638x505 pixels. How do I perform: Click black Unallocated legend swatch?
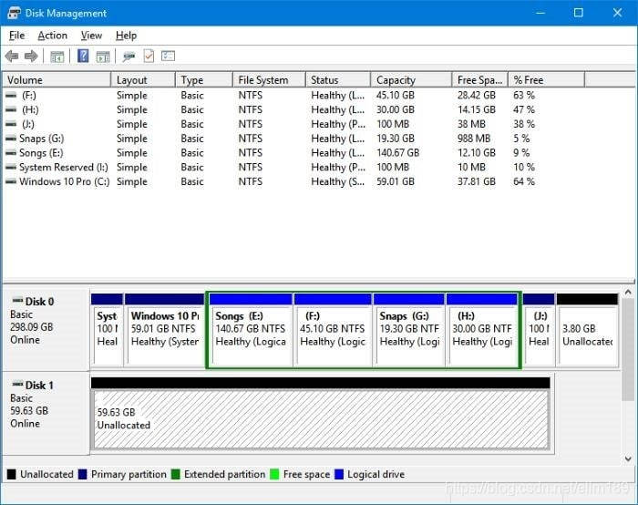(11, 475)
